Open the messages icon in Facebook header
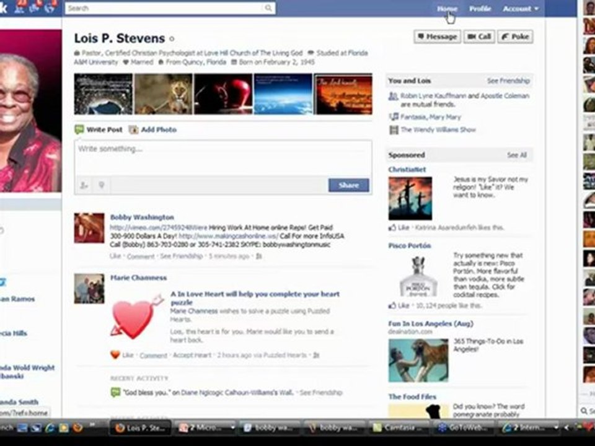Viewport: 595px width, 446px height. (x=35, y=7)
